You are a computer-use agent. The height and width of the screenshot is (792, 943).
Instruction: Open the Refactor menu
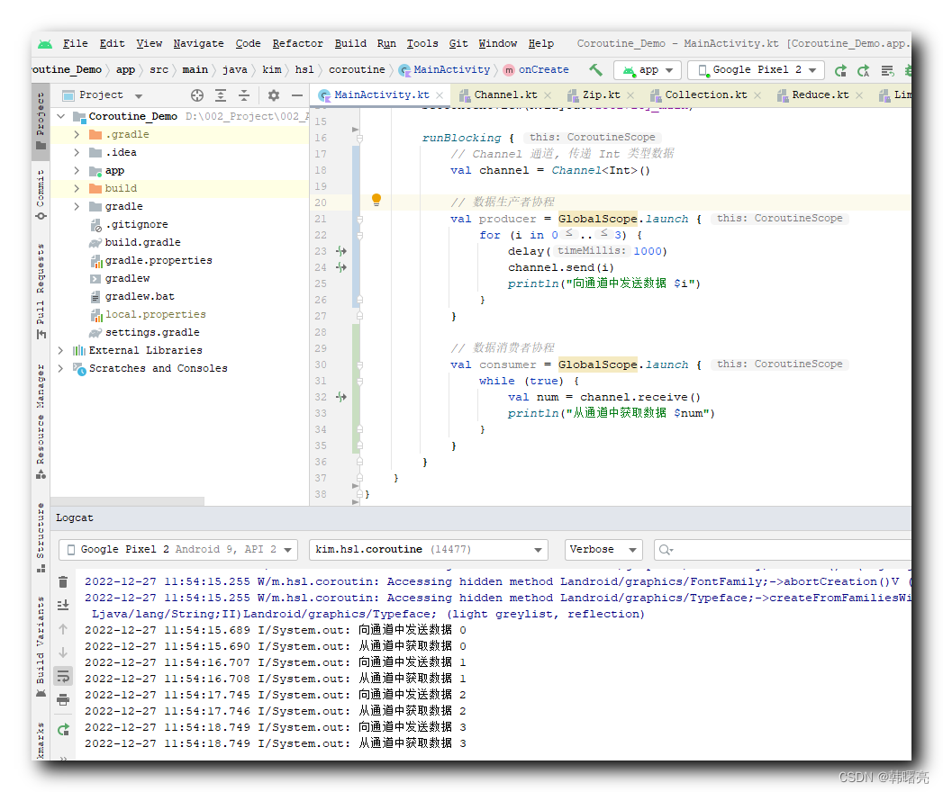pos(297,42)
